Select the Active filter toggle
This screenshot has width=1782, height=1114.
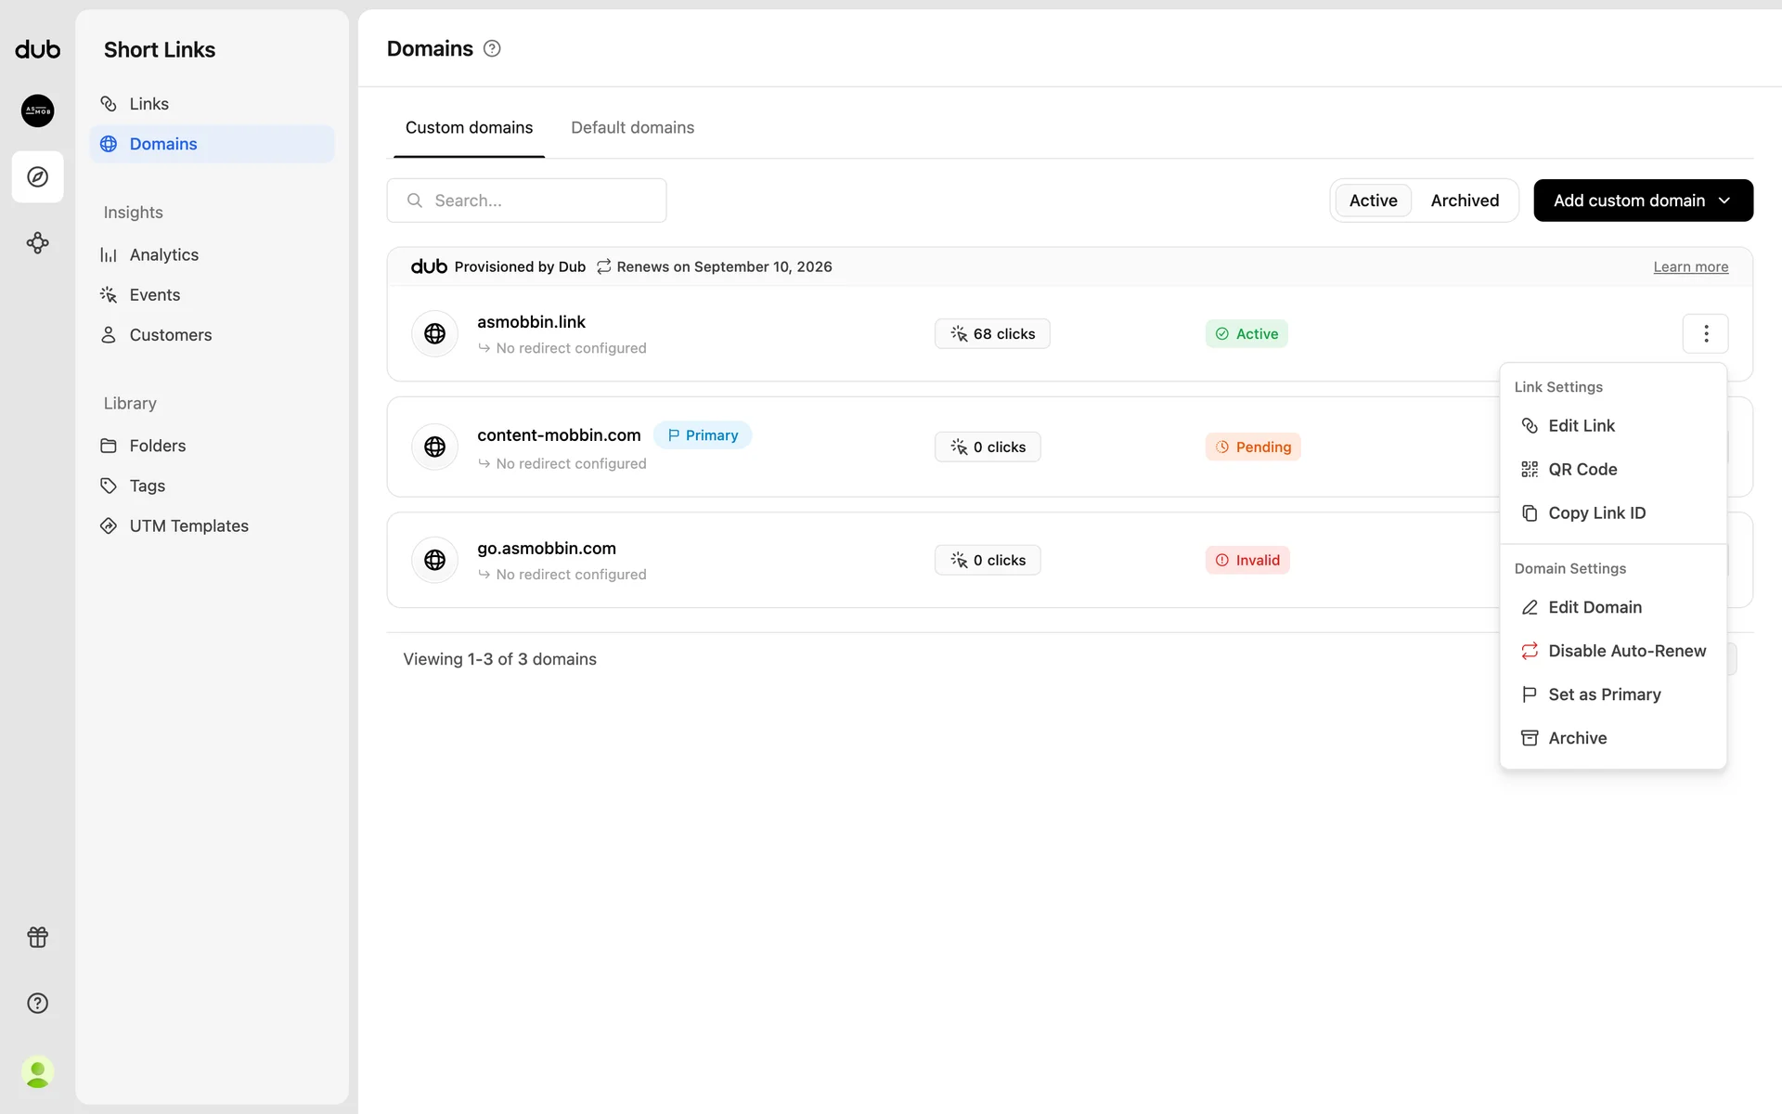(x=1373, y=201)
